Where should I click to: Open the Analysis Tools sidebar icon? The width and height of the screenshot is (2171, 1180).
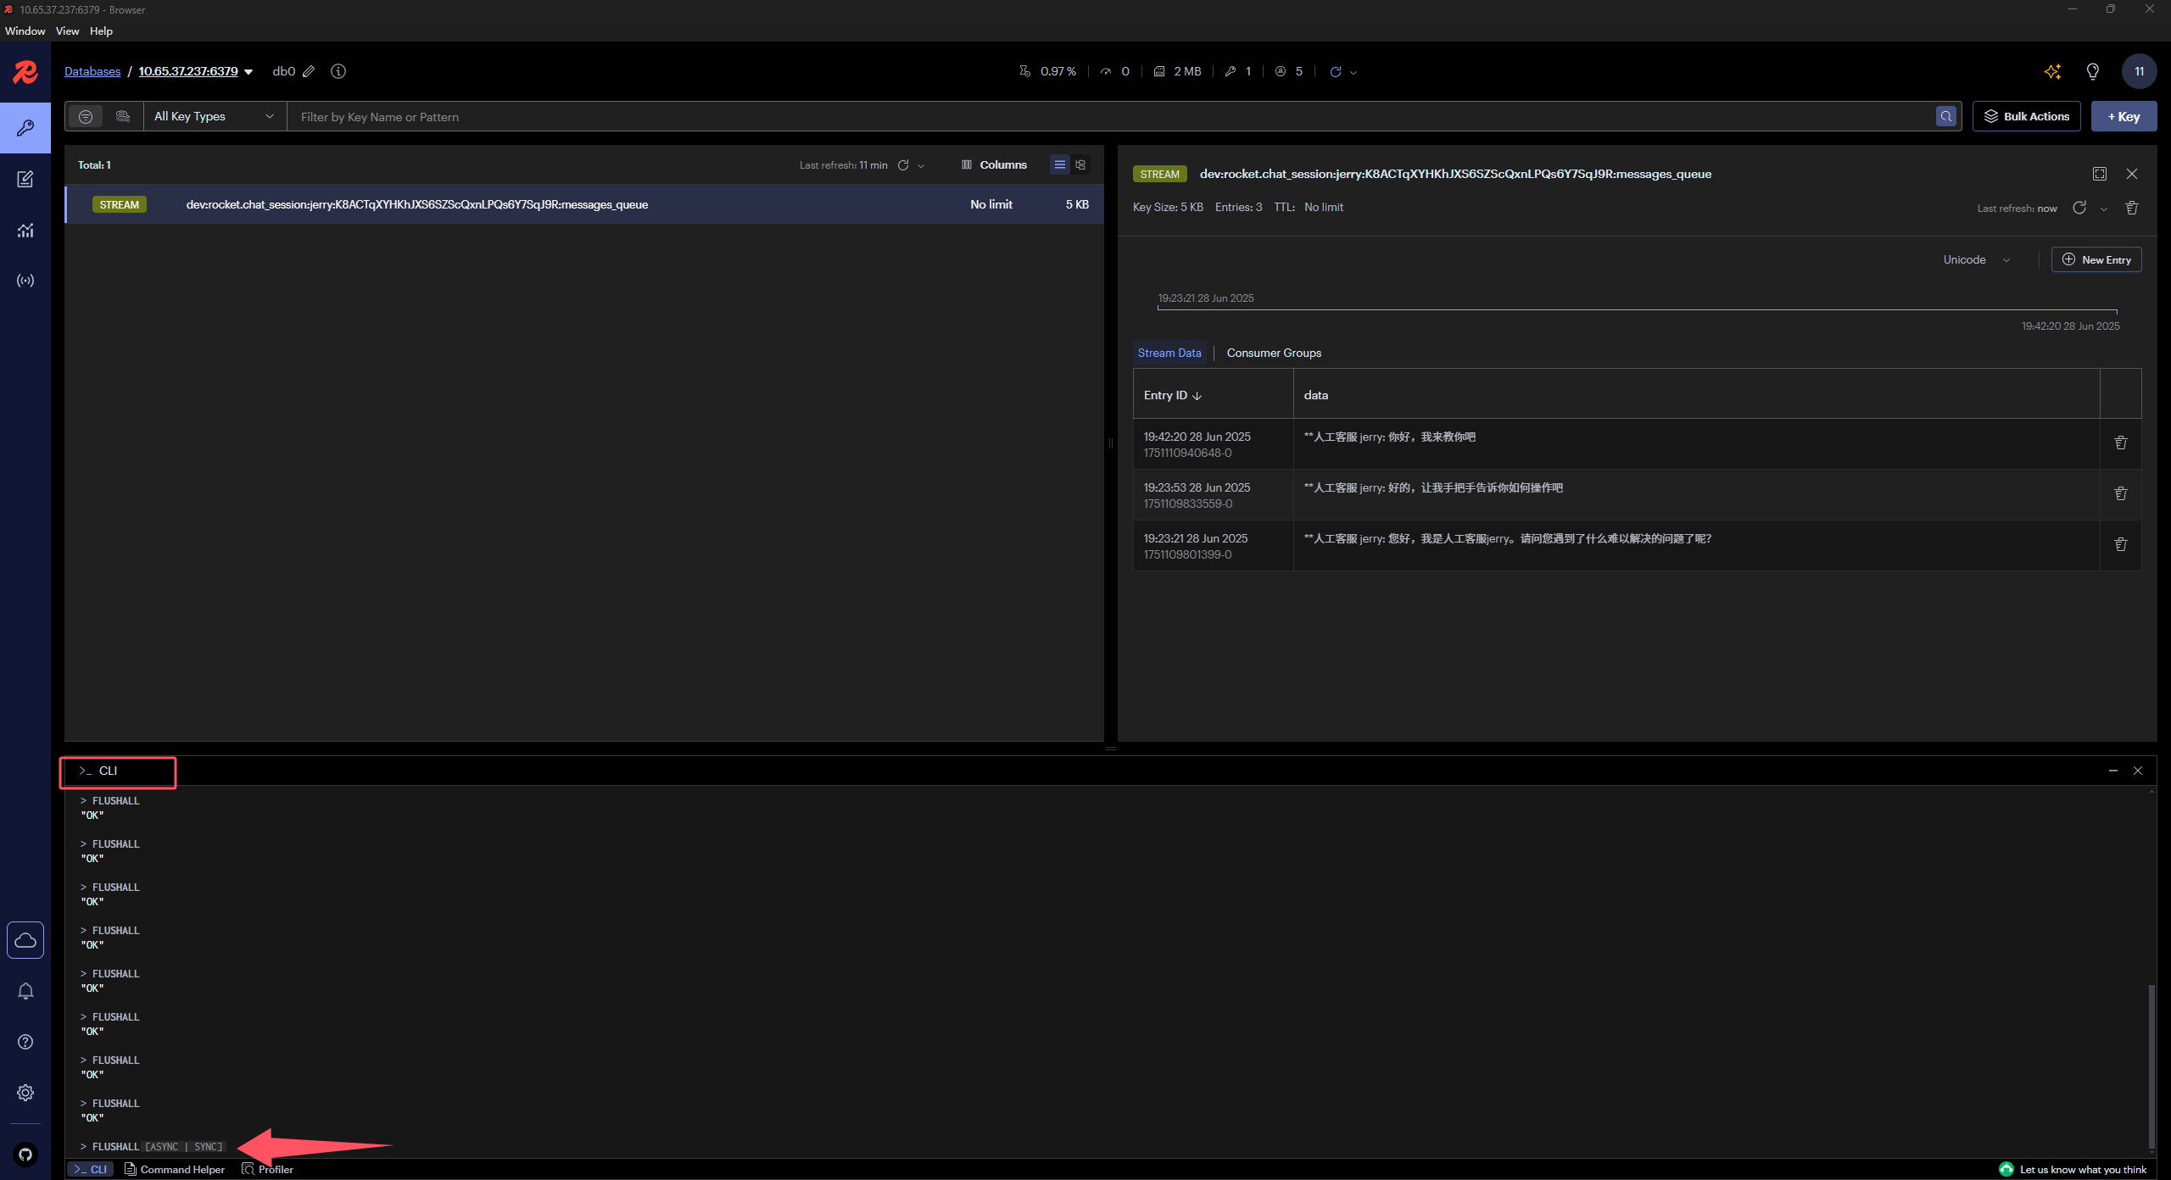pos(25,230)
